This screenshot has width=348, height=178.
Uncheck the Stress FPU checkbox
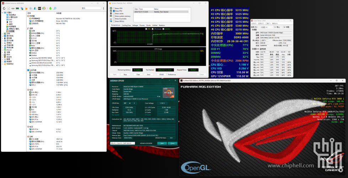coord(113,11)
